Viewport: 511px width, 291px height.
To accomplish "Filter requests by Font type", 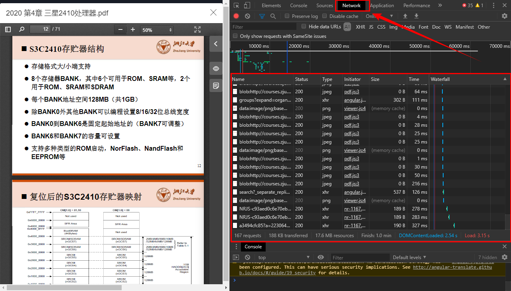I will pyautogui.click(x=423, y=27).
